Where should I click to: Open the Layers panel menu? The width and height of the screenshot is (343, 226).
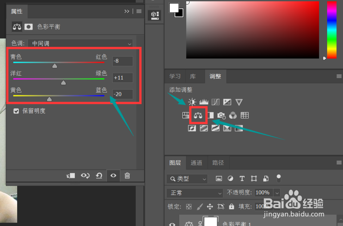coord(339,162)
